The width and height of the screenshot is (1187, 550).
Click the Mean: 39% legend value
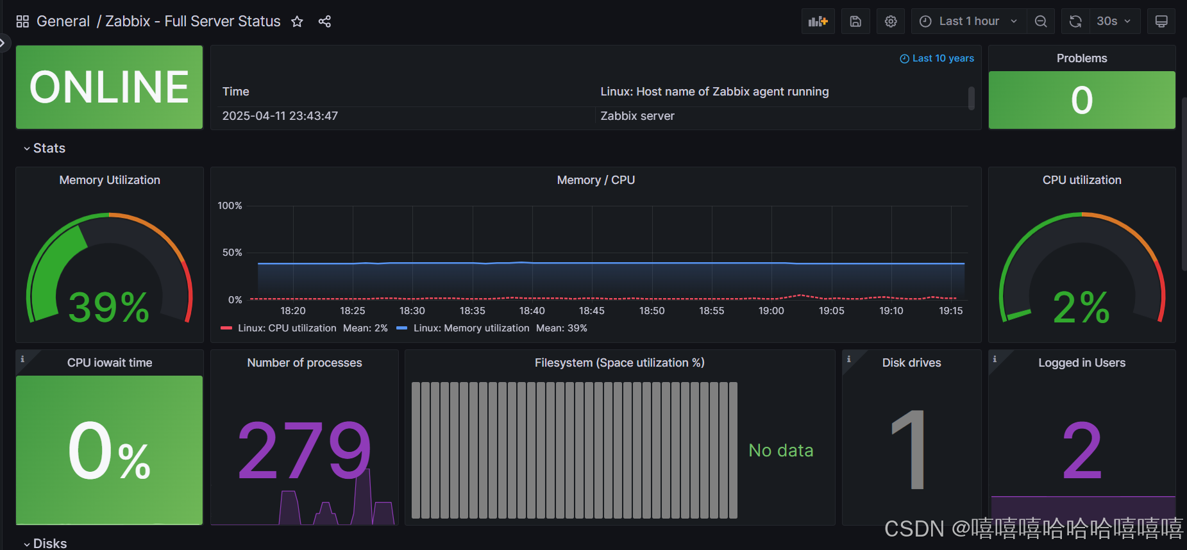[x=562, y=328]
